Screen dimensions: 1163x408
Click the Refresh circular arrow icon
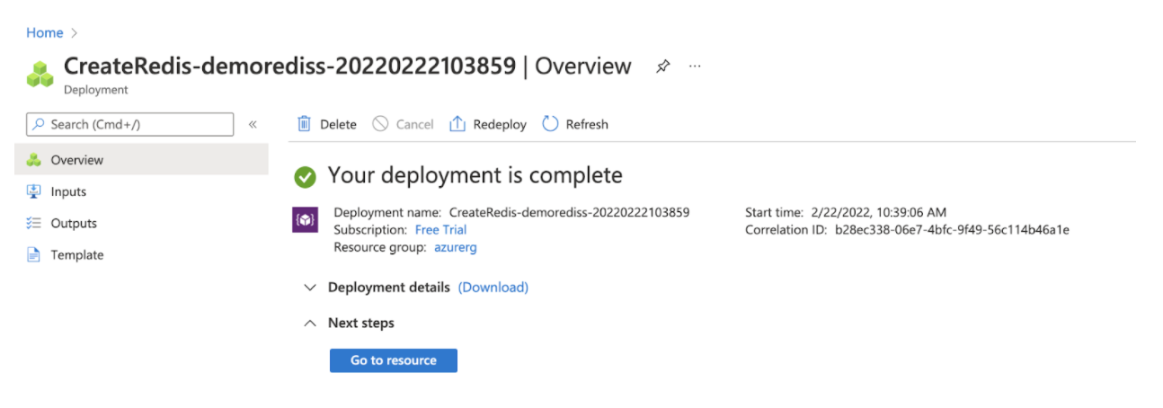550,124
